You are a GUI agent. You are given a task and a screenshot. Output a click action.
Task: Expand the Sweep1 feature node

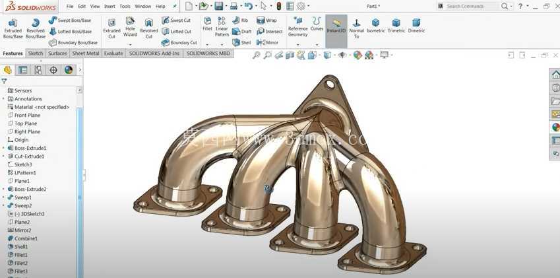(x=3, y=197)
